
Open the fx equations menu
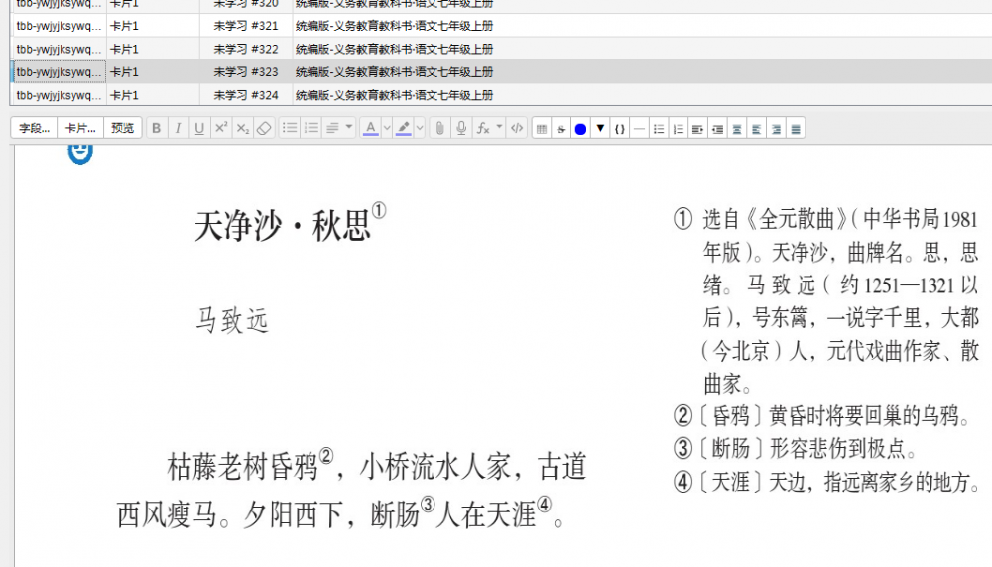(489, 128)
